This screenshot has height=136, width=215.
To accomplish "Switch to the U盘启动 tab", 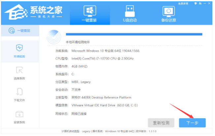I will (130, 14).
